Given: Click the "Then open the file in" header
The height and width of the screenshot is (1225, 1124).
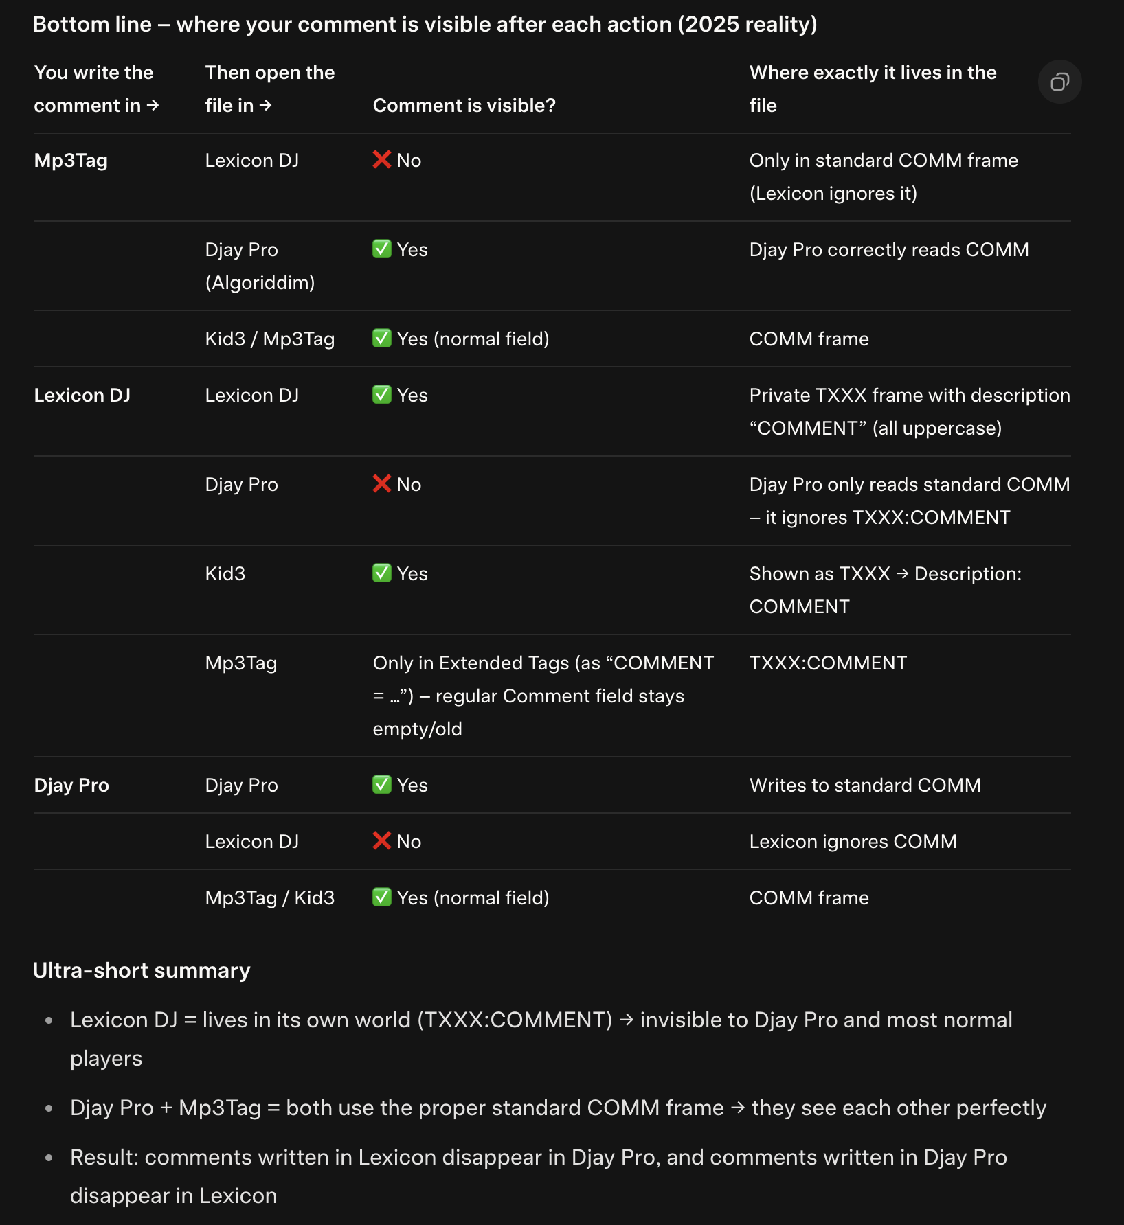Looking at the screenshot, I should pos(269,89).
